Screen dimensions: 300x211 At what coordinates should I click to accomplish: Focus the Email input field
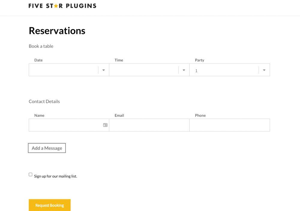tap(149, 125)
